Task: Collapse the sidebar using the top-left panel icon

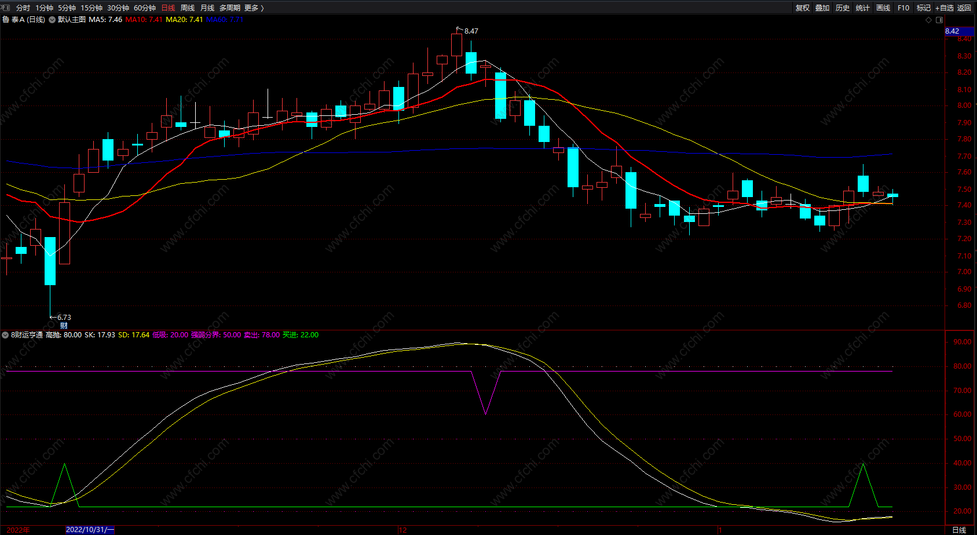Action: coord(6,8)
